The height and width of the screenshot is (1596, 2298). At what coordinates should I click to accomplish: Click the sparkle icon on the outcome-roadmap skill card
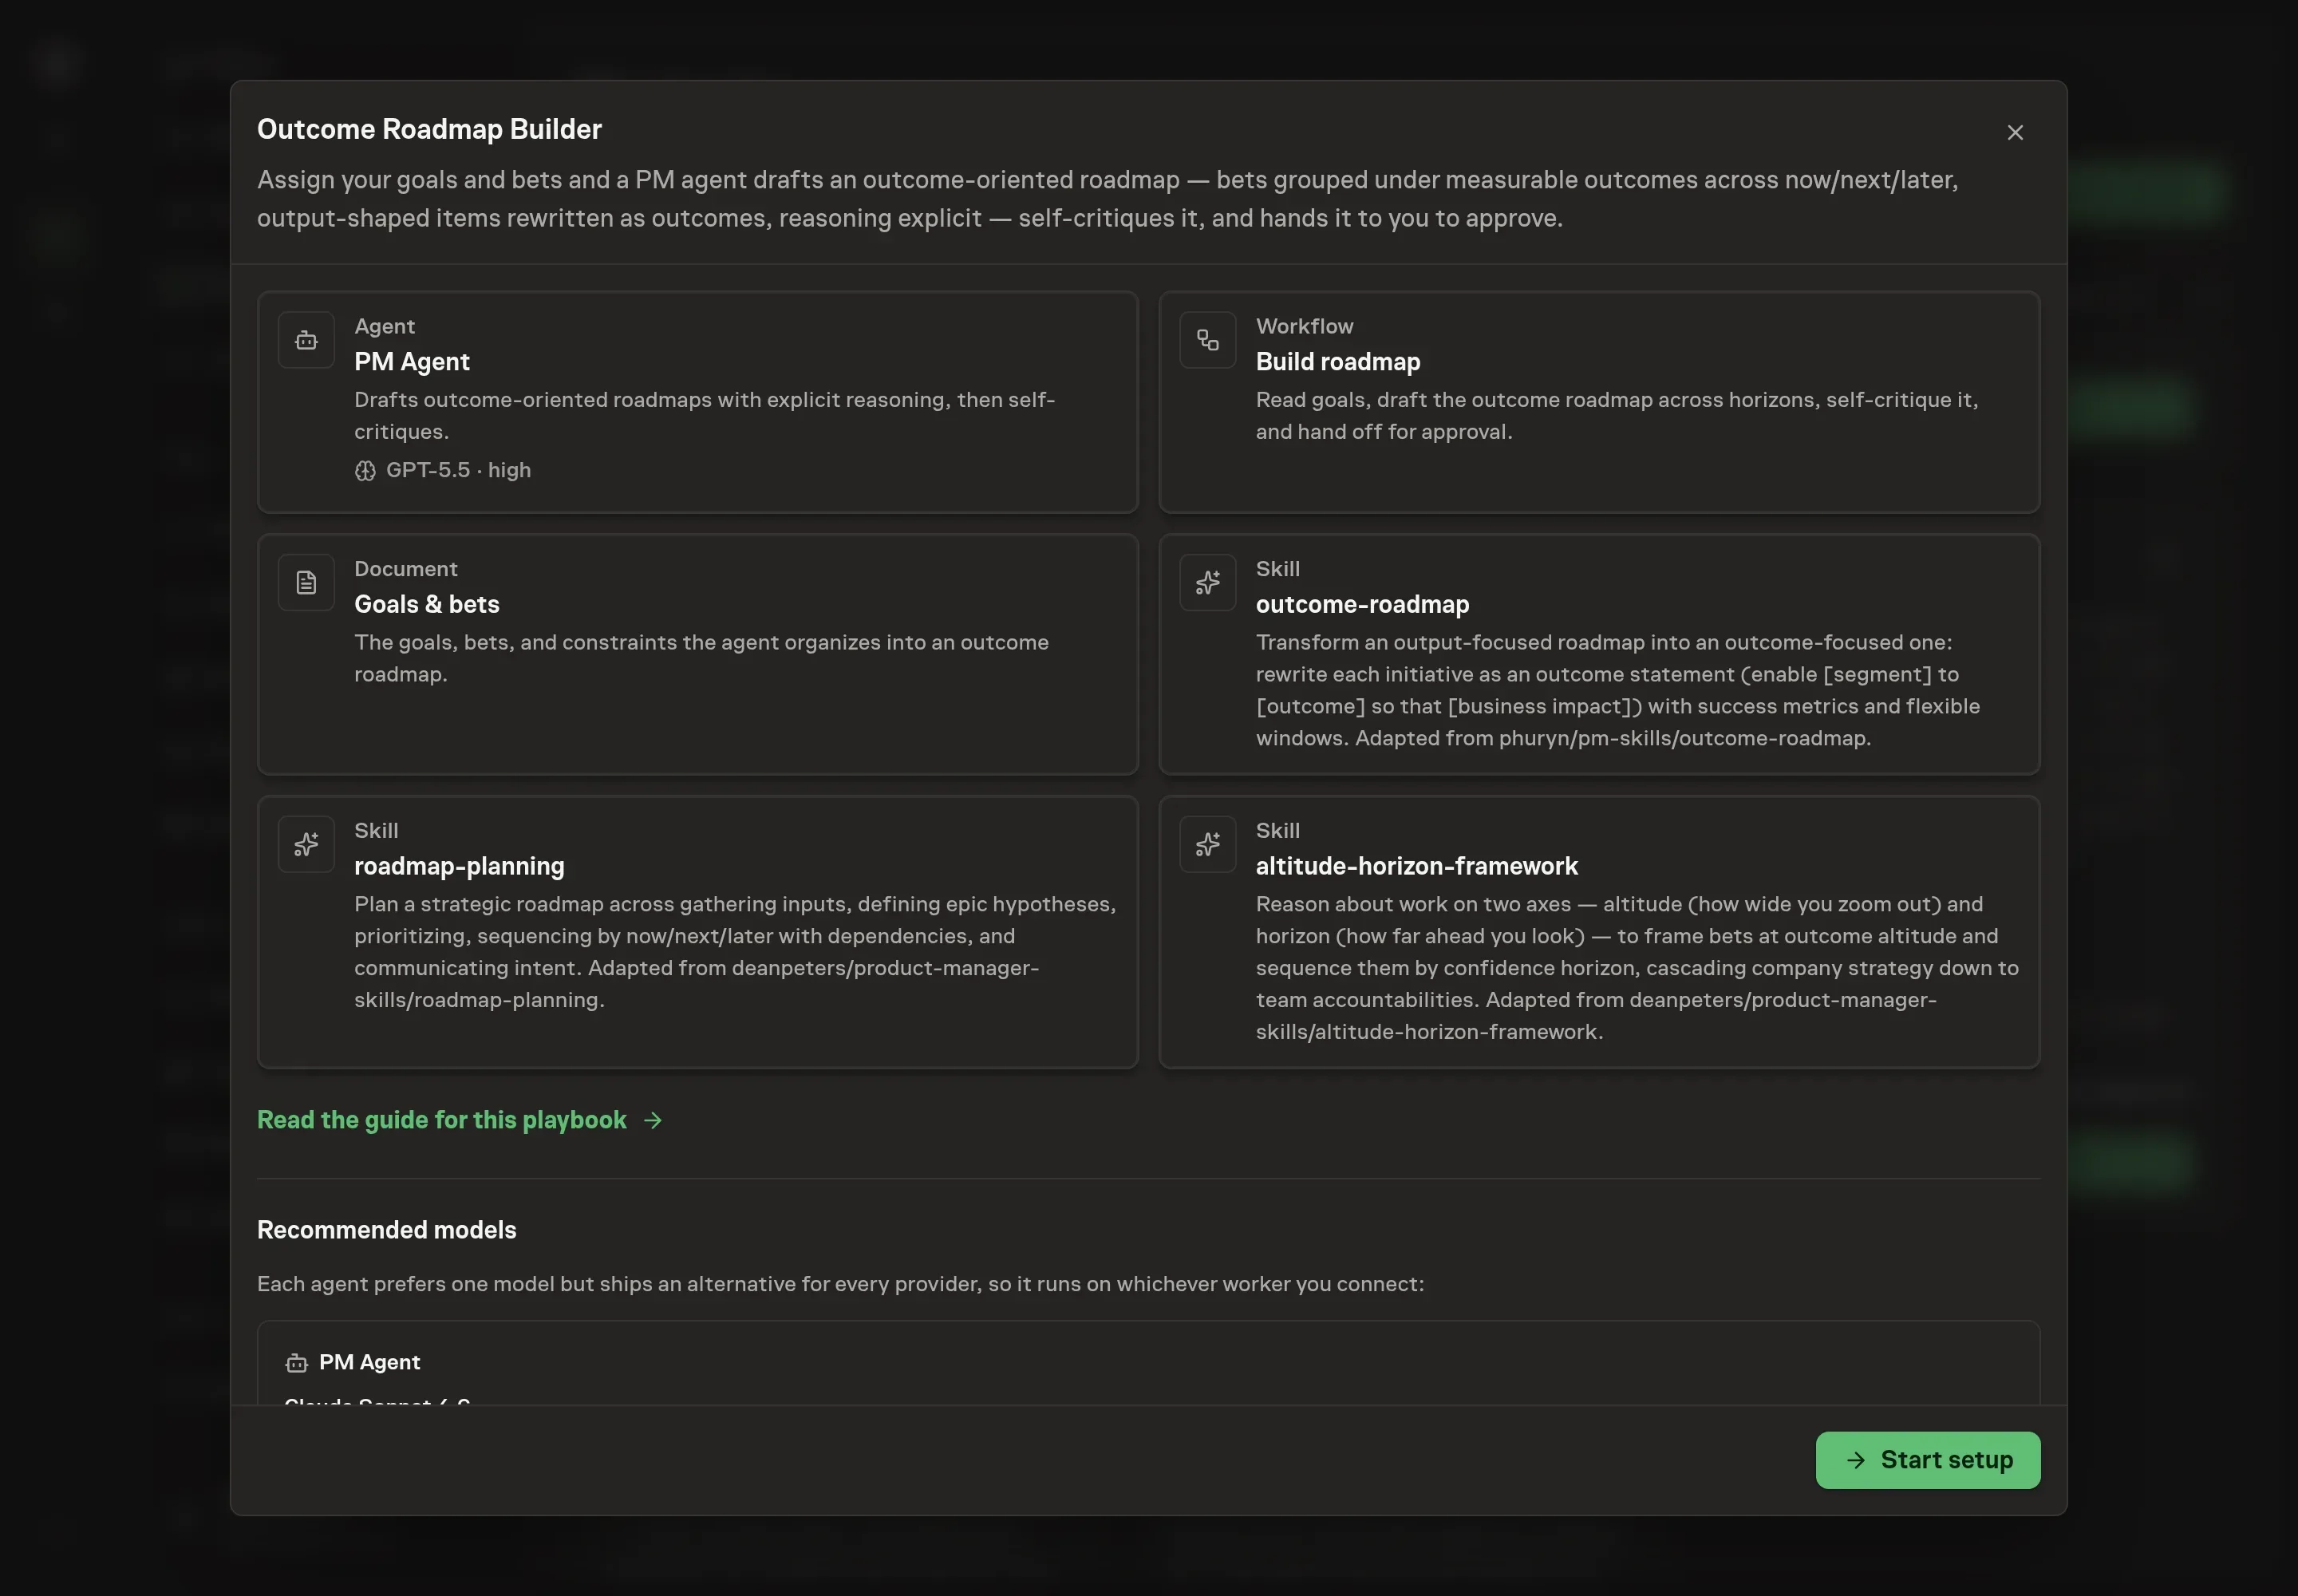pyautogui.click(x=1208, y=583)
